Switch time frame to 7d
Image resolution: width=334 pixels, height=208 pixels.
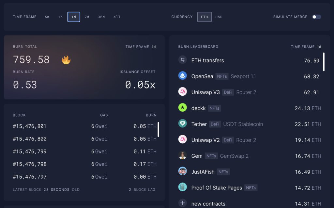click(87, 17)
